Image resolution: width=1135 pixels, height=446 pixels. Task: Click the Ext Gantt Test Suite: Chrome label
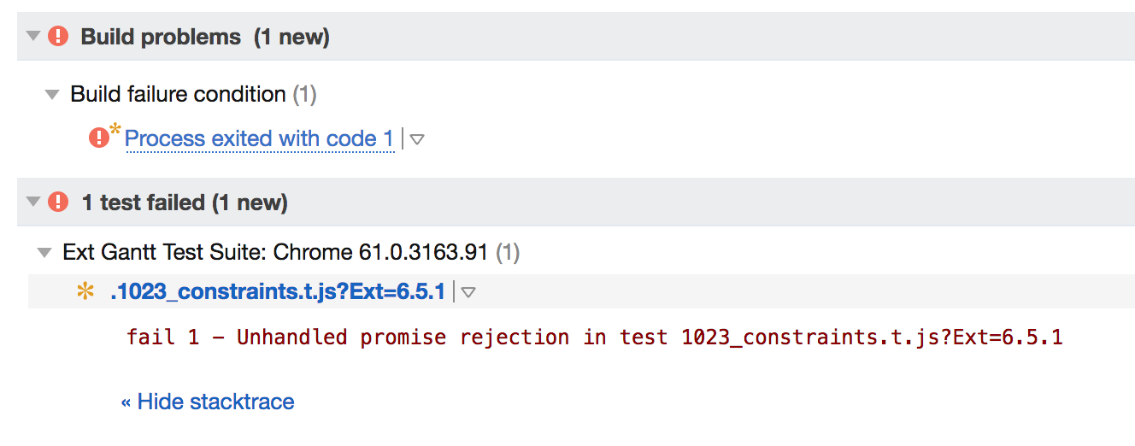(x=275, y=253)
